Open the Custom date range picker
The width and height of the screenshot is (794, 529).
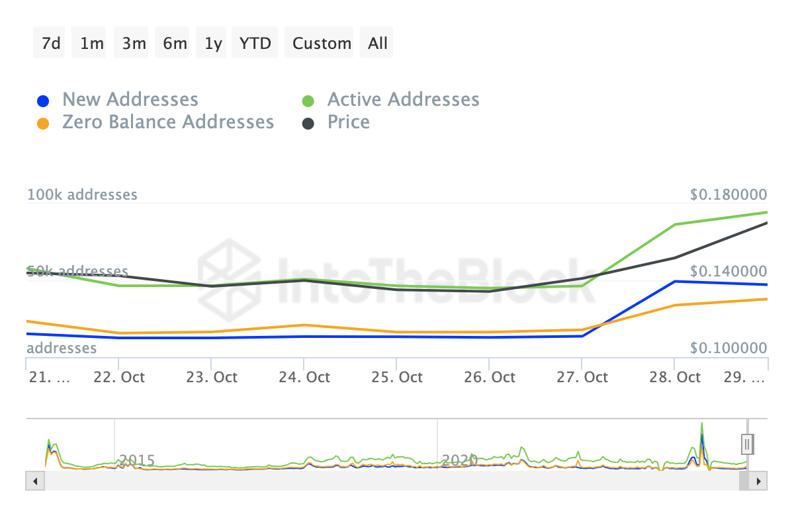[x=321, y=43]
